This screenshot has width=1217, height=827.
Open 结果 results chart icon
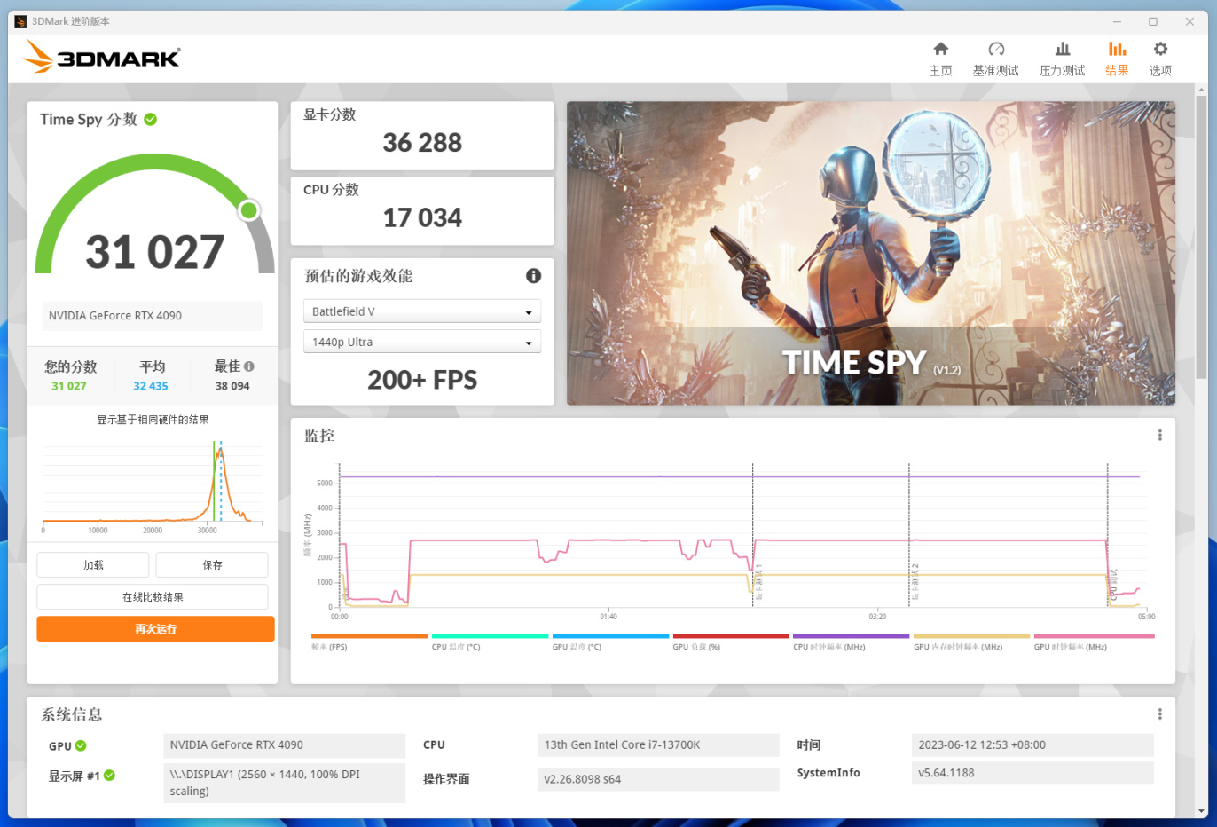tap(1118, 49)
